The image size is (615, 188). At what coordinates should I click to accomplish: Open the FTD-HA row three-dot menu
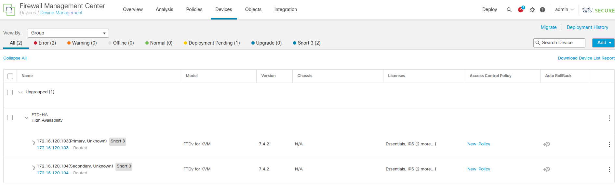pyautogui.click(x=609, y=118)
